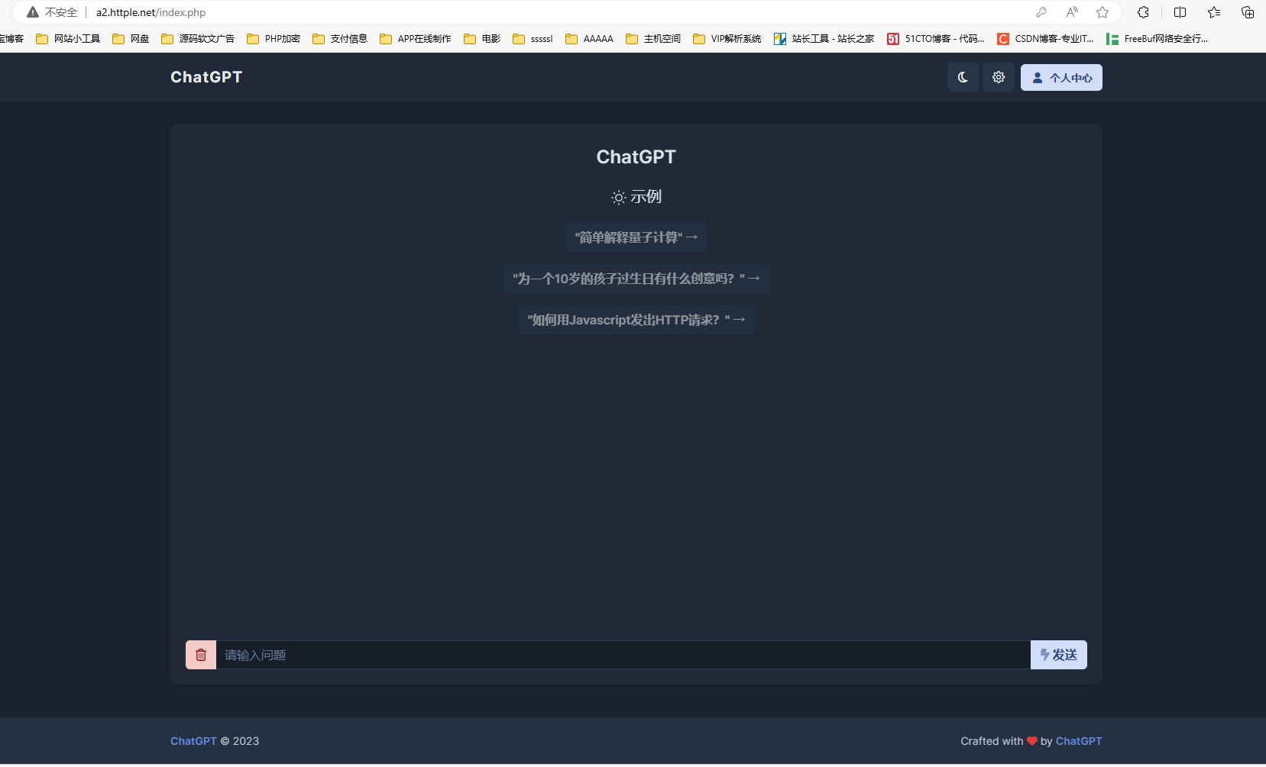Open CSDN博客 bookmark
Screen dimensions: 1266x767
[x=1045, y=39]
